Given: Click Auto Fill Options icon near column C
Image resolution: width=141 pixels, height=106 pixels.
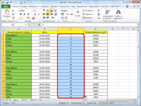Looking at the screenshot, I should (86, 97).
